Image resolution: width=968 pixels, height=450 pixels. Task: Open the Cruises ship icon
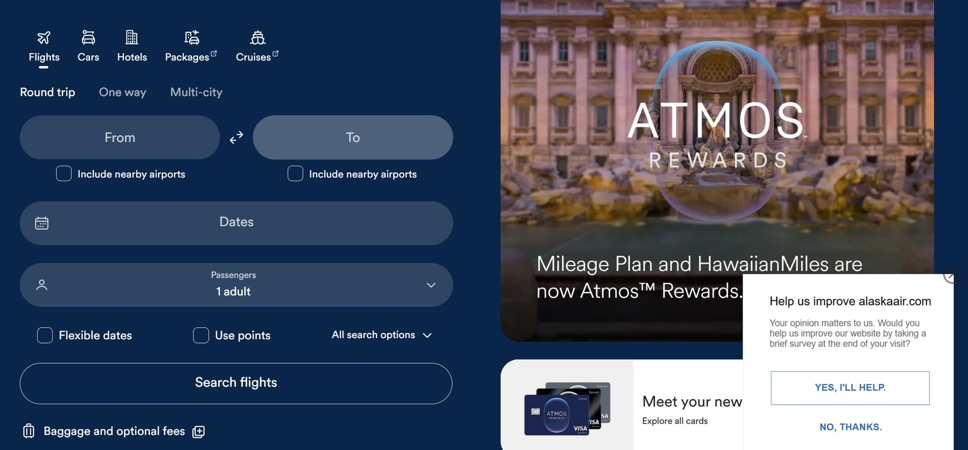point(258,38)
